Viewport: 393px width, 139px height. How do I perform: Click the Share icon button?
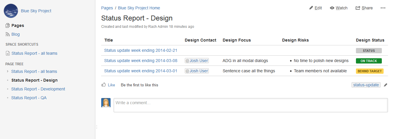[x=358, y=8]
